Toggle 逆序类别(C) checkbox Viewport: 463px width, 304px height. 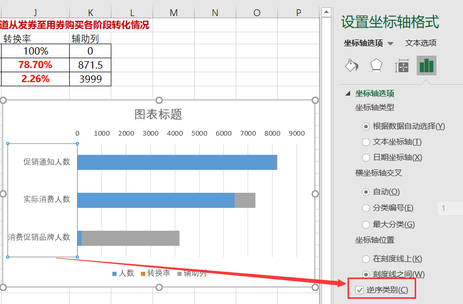coord(359,290)
